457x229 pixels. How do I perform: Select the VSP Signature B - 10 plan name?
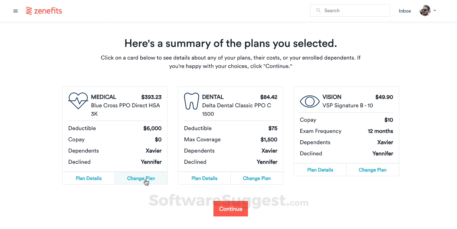348,106
